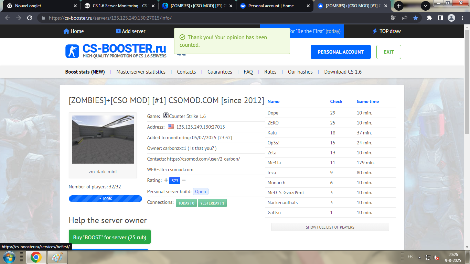Click the PERSONAL ACCOUNT button
470x264 pixels.
pyautogui.click(x=340, y=52)
